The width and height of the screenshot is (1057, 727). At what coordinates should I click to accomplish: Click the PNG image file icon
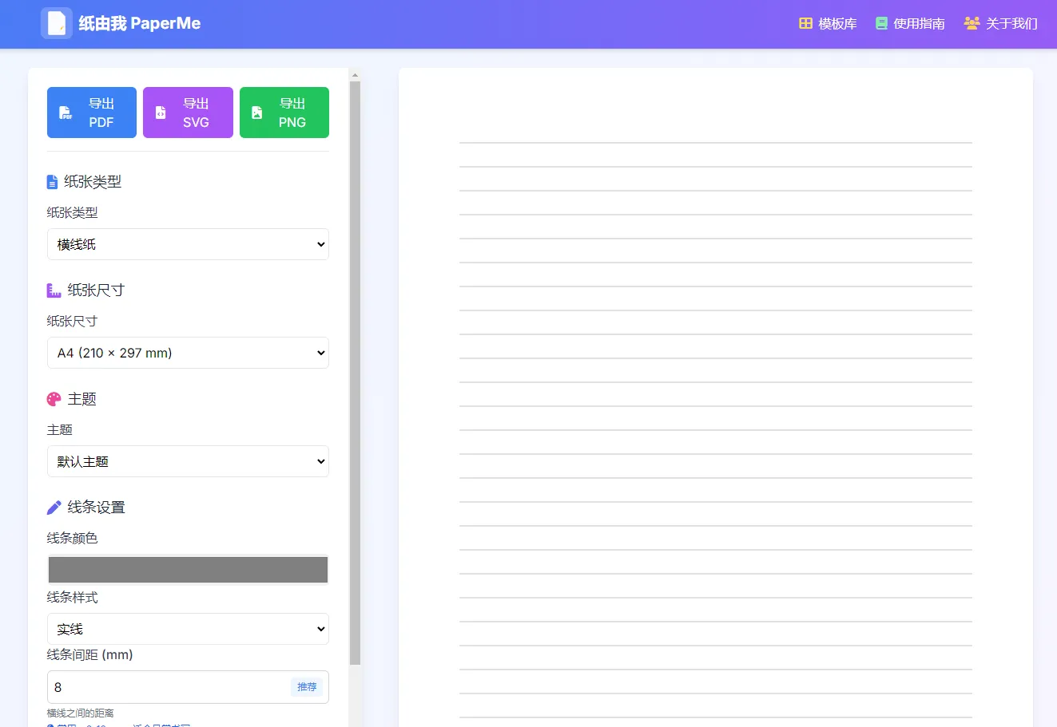pos(257,113)
